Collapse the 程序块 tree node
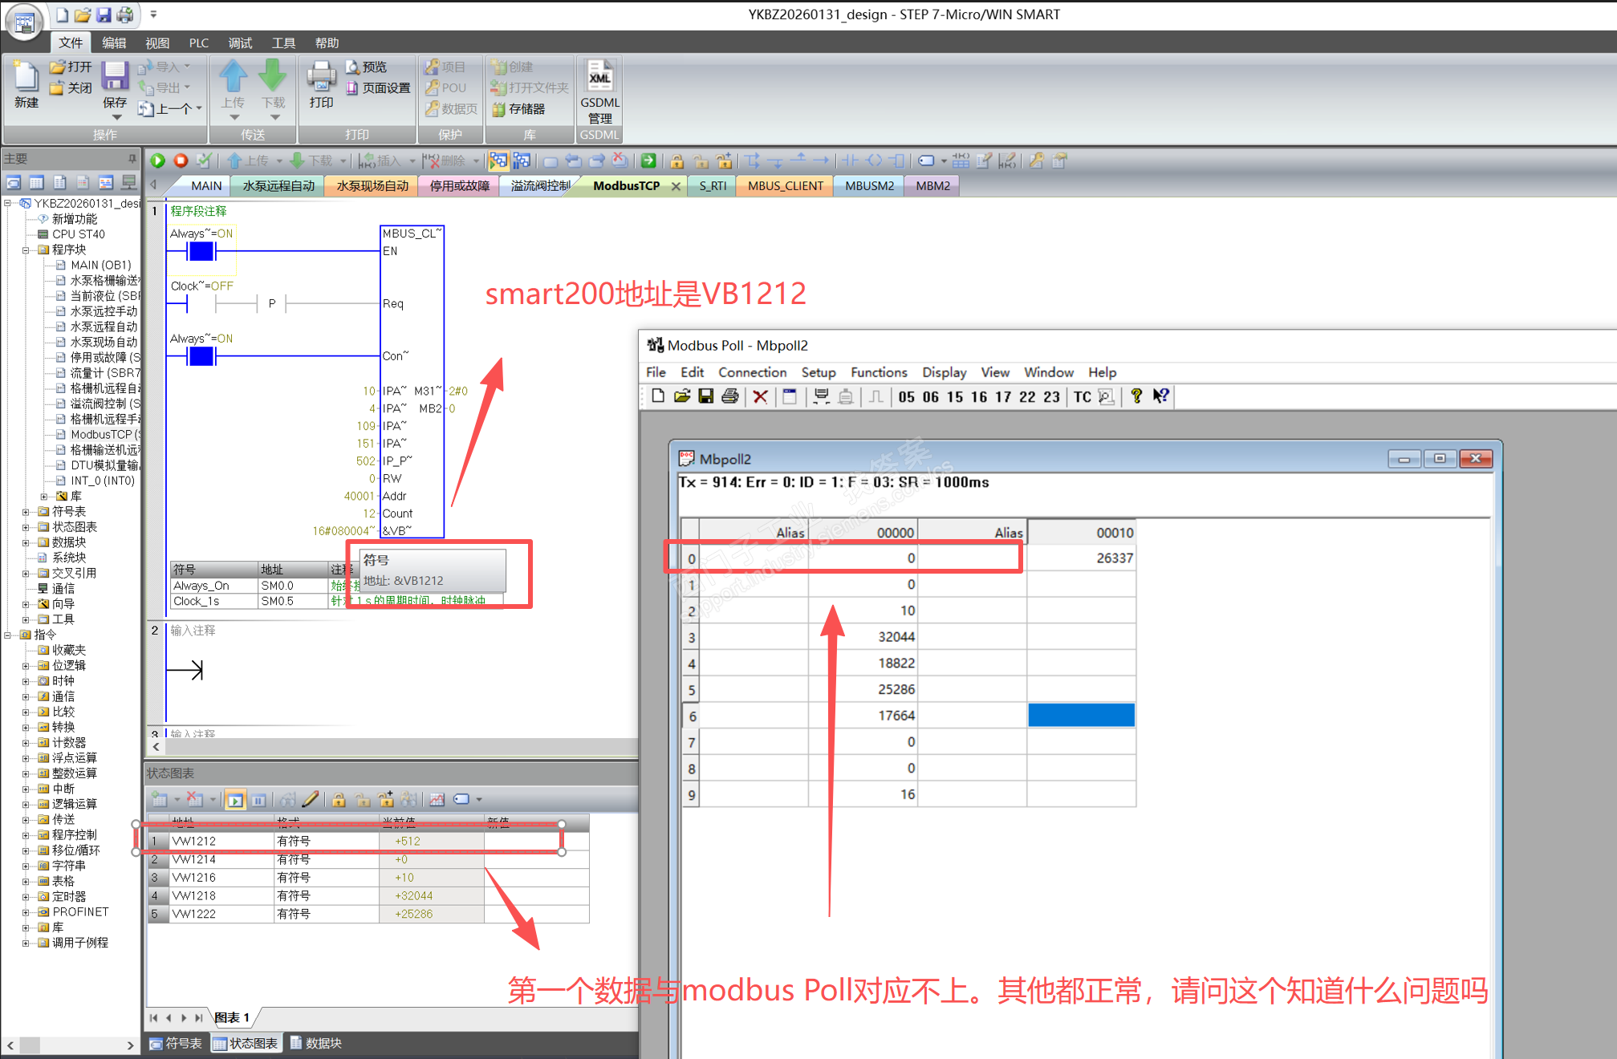This screenshot has height=1059, width=1617. [x=26, y=250]
